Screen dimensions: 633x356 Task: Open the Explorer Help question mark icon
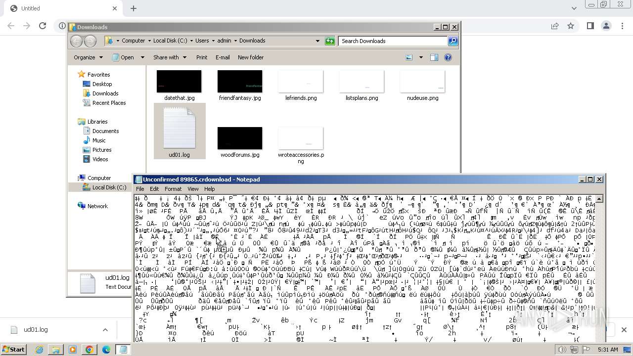click(x=448, y=57)
